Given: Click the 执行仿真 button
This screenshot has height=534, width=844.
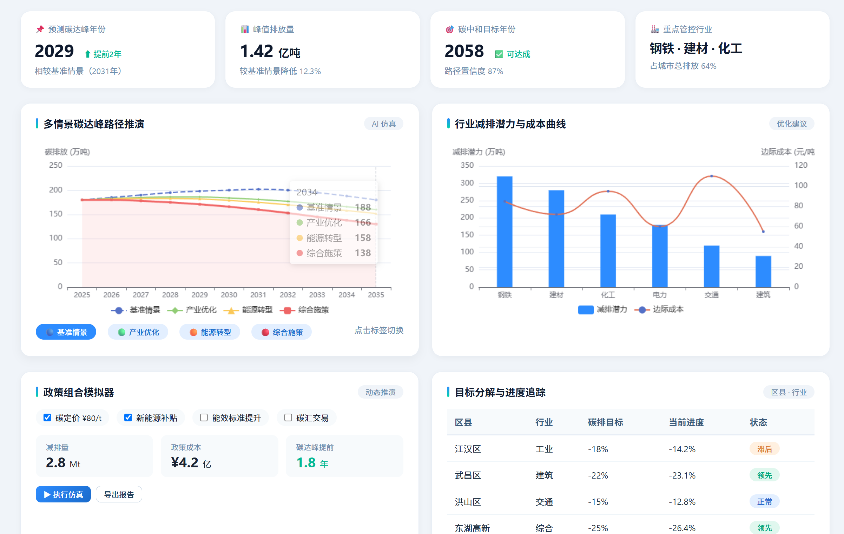Looking at the screenshot, I should 63,494.
